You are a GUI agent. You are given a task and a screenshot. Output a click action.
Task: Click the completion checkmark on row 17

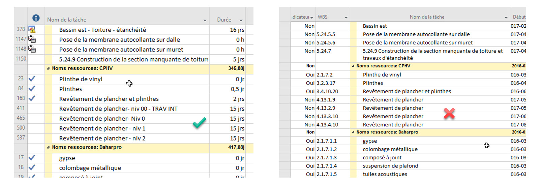tap(32, 158)
